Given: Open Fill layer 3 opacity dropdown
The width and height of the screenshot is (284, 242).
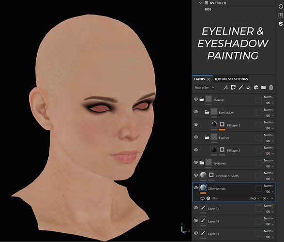Looking at the screenshot, I should [269, 128].
